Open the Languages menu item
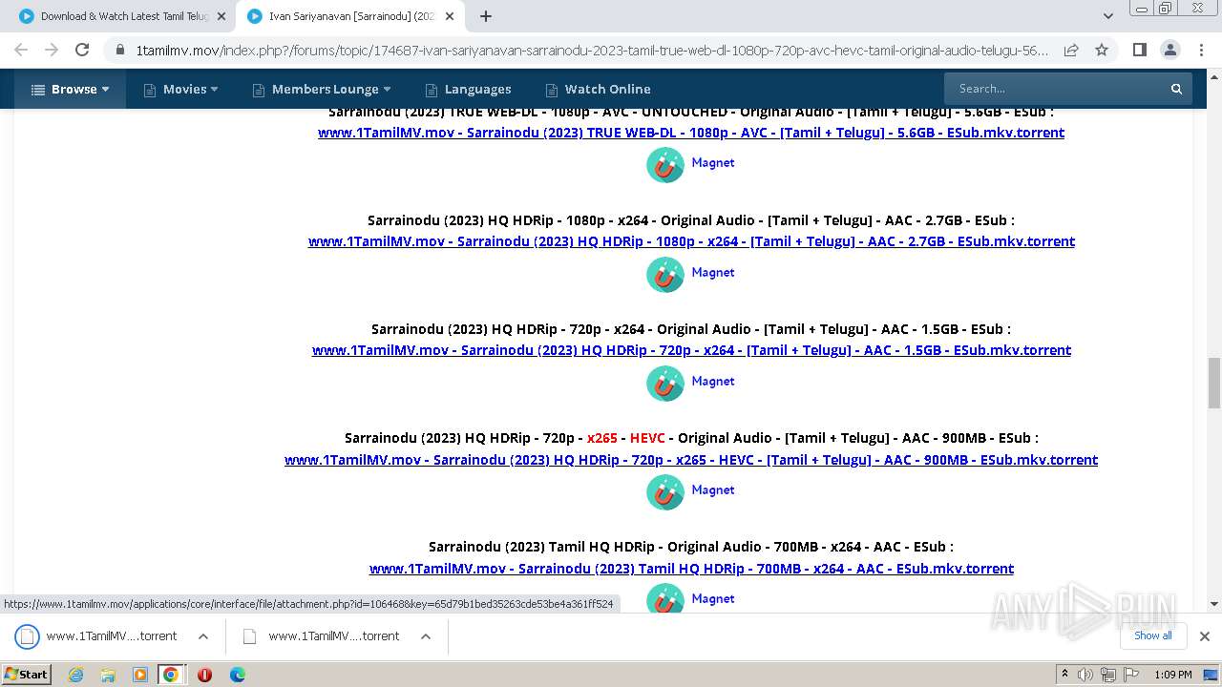The width and height of the screenshot is (1222, 687). click(x=468, y=89)
